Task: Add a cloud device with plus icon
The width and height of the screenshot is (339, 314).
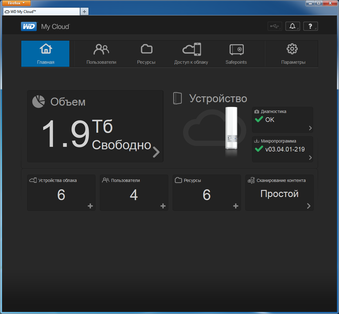Action: coord(90,206)
